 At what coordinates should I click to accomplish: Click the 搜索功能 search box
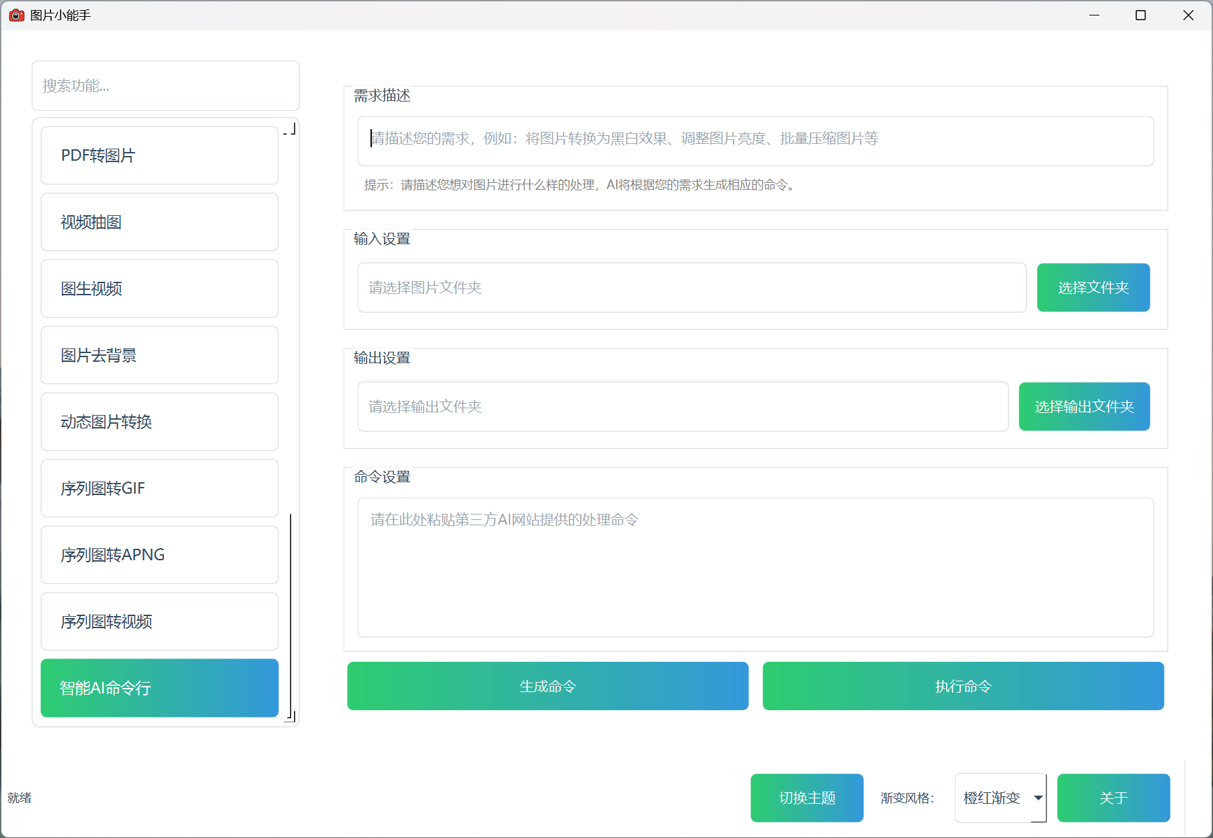165,85
